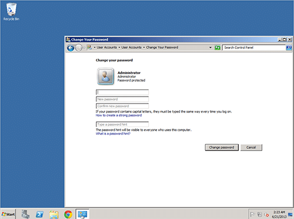Image resolution: width=294 pixels, height=219 pixels.
Task: Click the Confirm new password field
Action: pyautogui.click(x=122, y=106)
